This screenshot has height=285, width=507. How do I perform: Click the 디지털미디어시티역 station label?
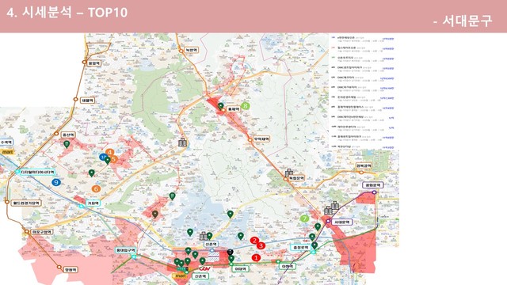pos(37,172)
